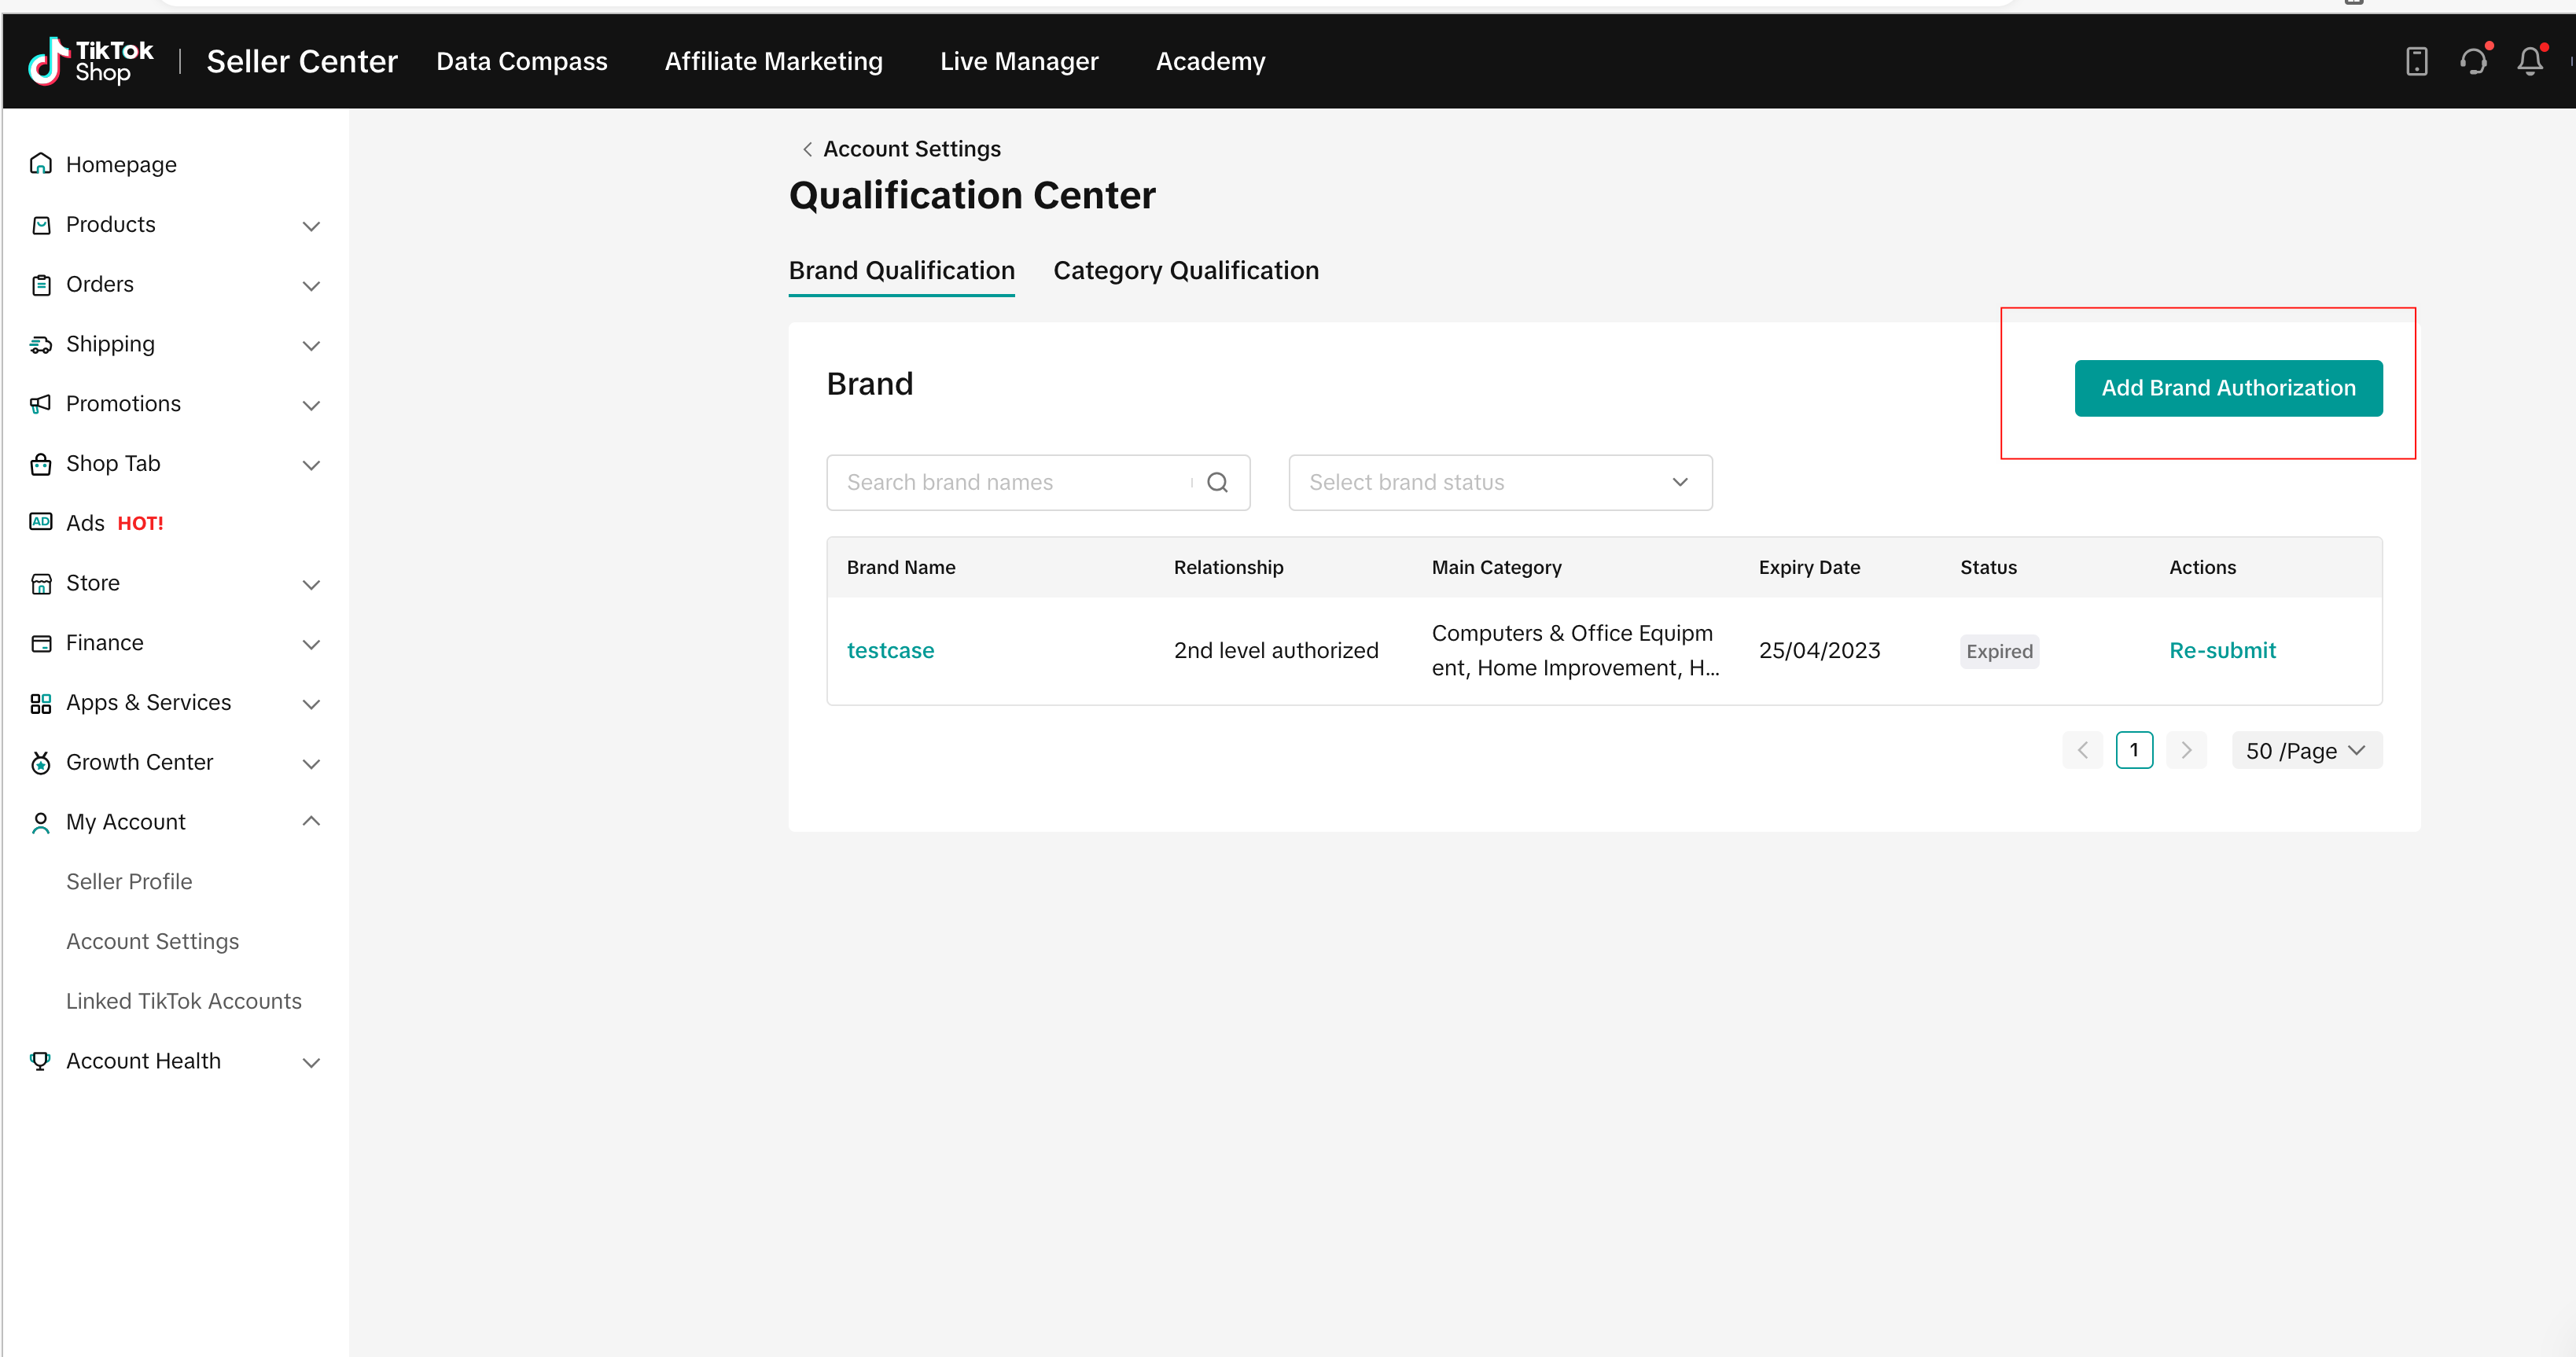Click the search magnifier icon in brand search
The height and width of the screenshot is (1357, 2576).
click(1217, 483)
